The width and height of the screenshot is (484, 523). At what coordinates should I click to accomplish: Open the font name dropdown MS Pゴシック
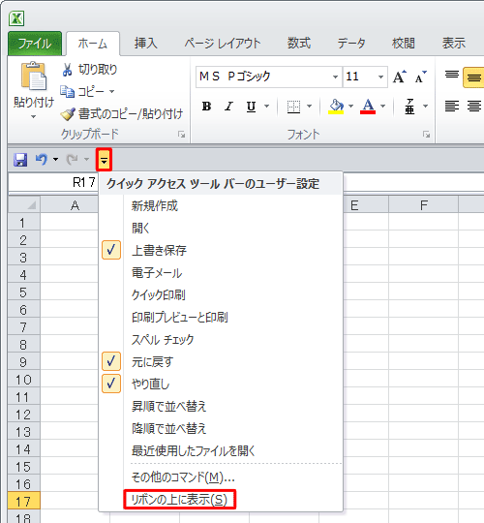[x=335, y=77]
